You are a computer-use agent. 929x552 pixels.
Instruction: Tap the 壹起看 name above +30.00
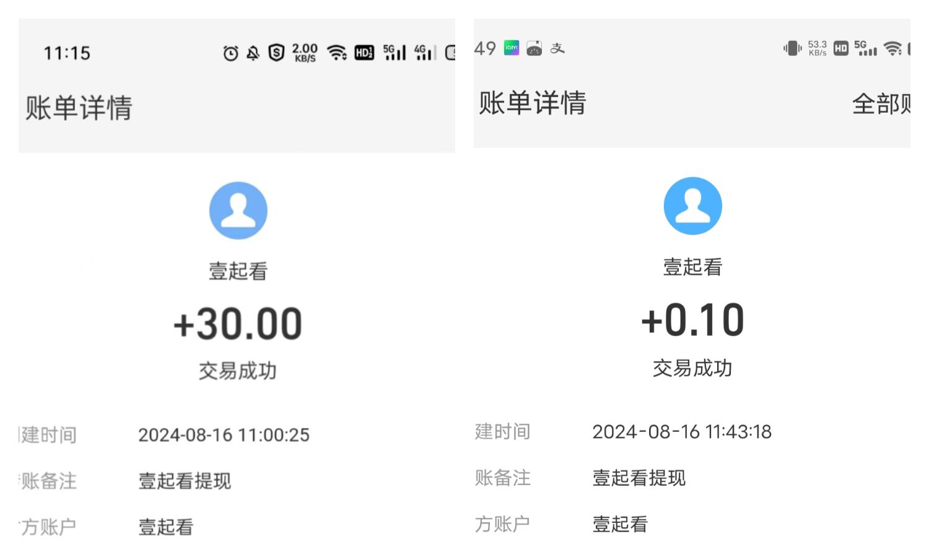(238, 271)
